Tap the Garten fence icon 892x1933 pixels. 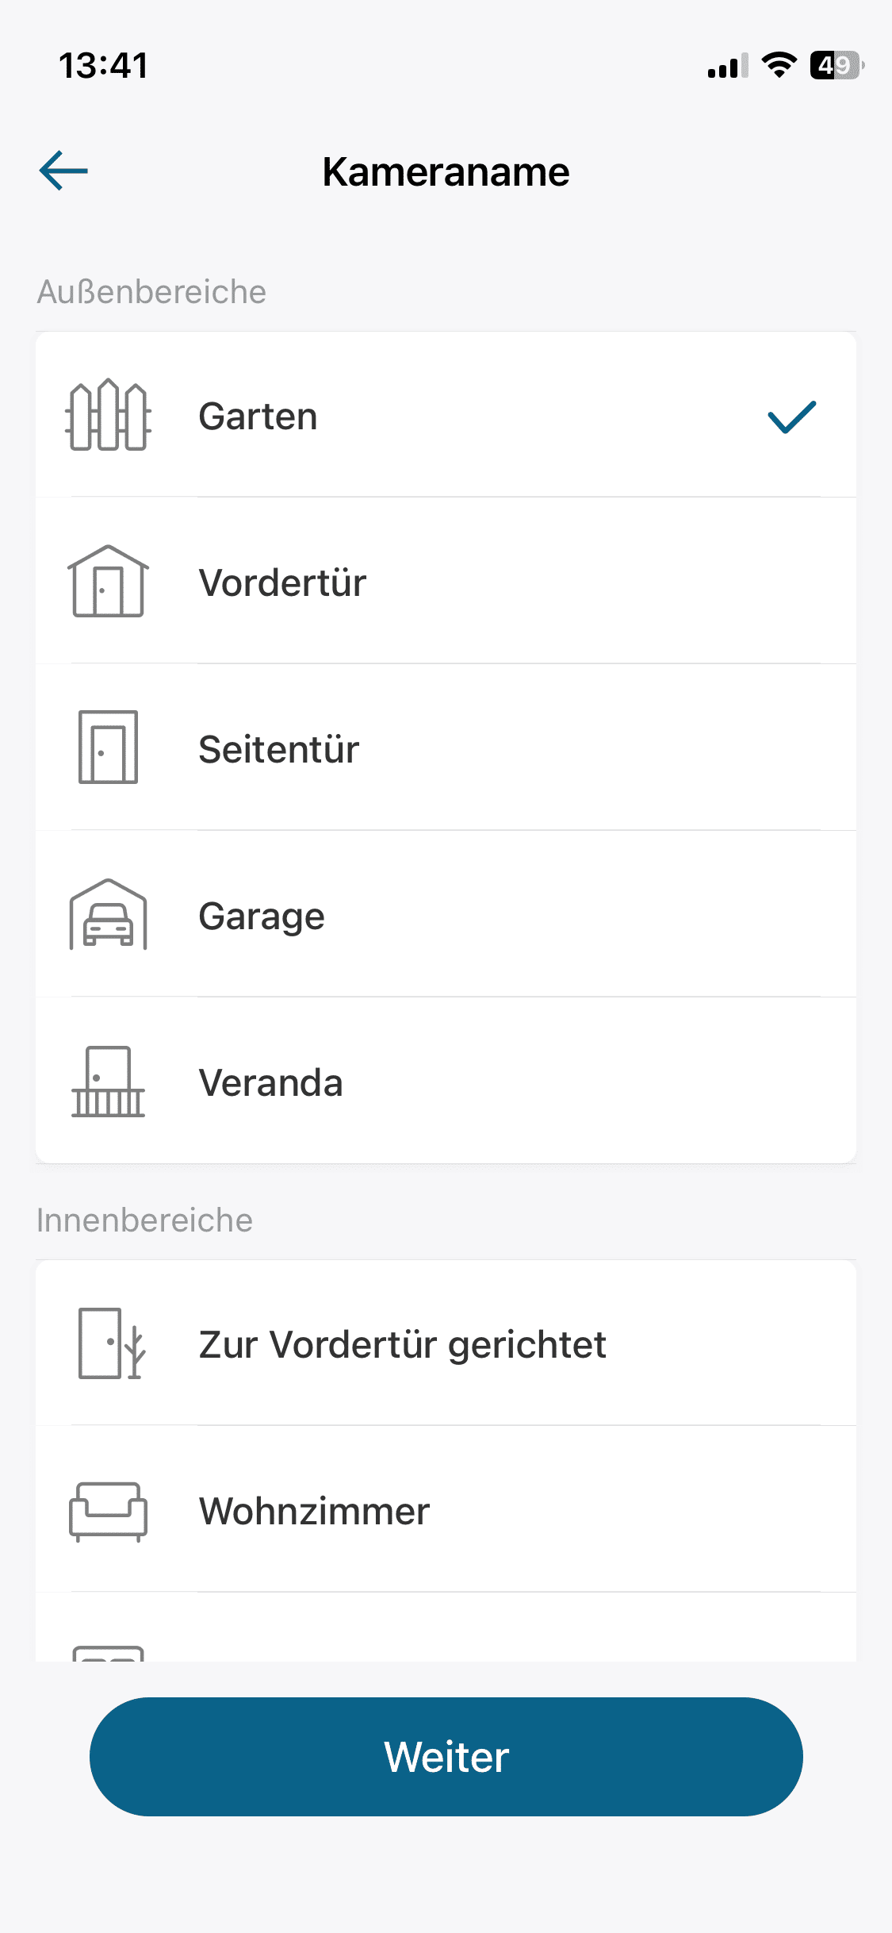[x=108, y=416]
